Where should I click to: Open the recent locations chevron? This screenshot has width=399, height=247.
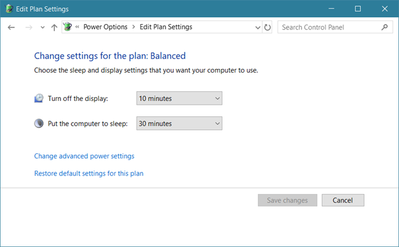(42, 27)
